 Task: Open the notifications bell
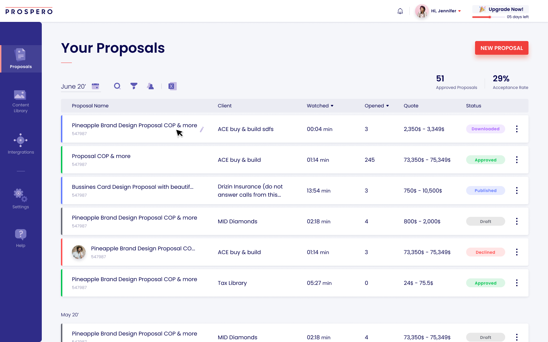pos(400,11)
